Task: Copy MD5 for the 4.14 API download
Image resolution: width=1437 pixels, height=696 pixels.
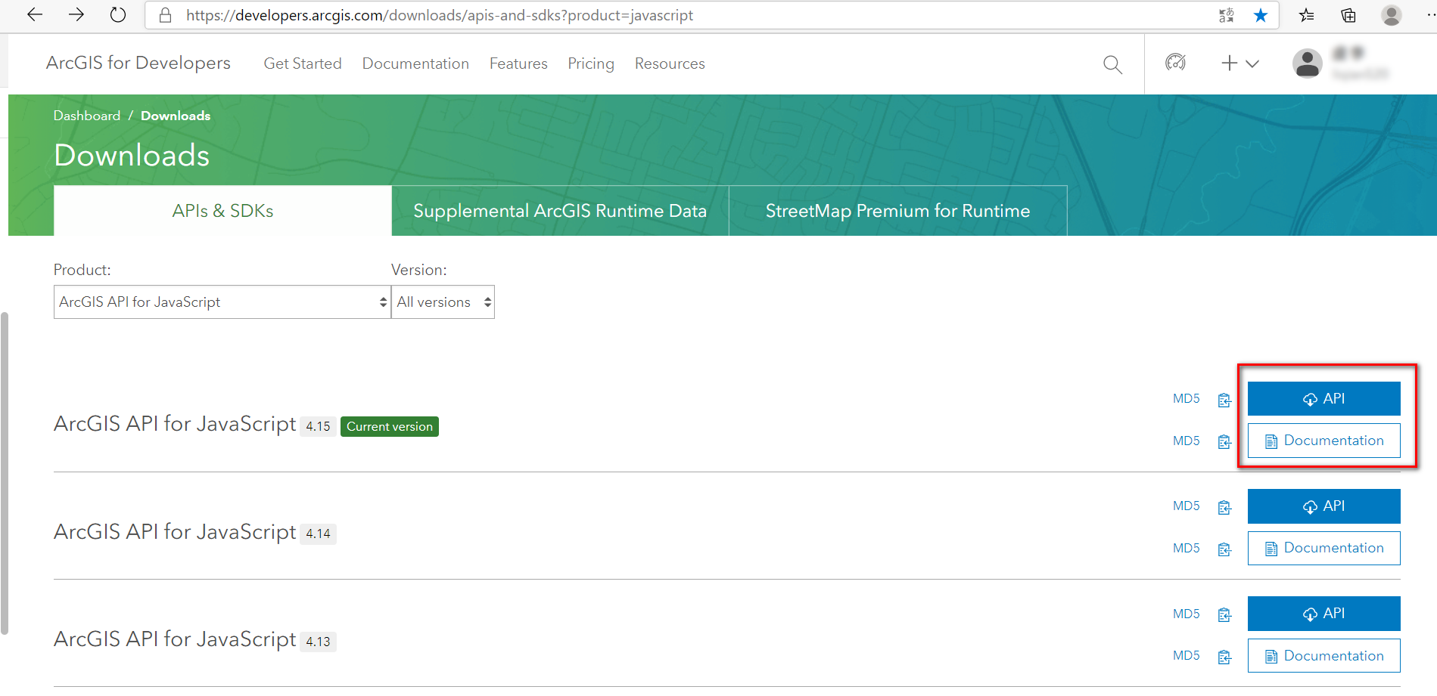Action: pyautogui.click(x=1224, y=507)
